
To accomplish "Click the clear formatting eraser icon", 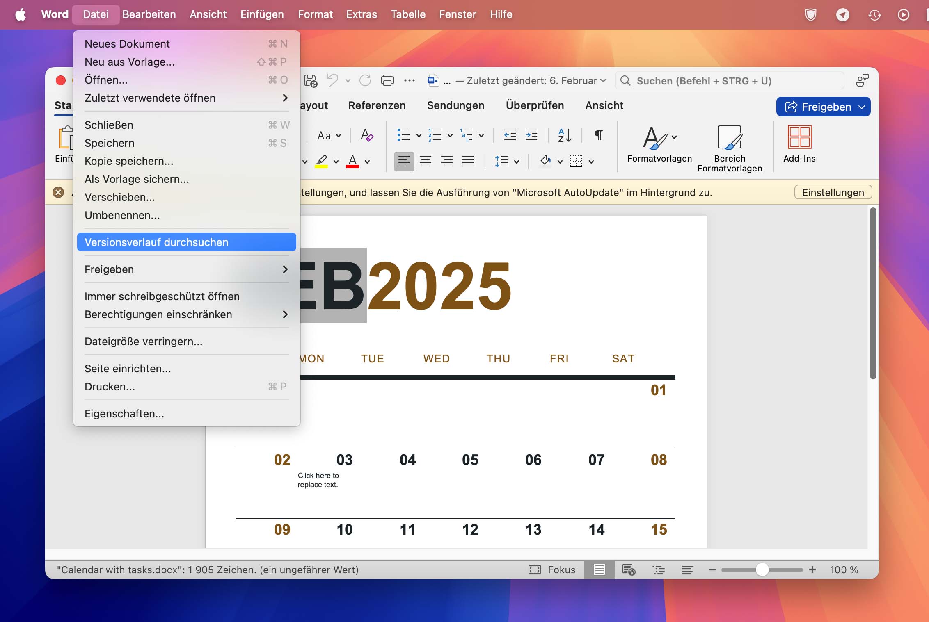I will click(x=367, y=135).
